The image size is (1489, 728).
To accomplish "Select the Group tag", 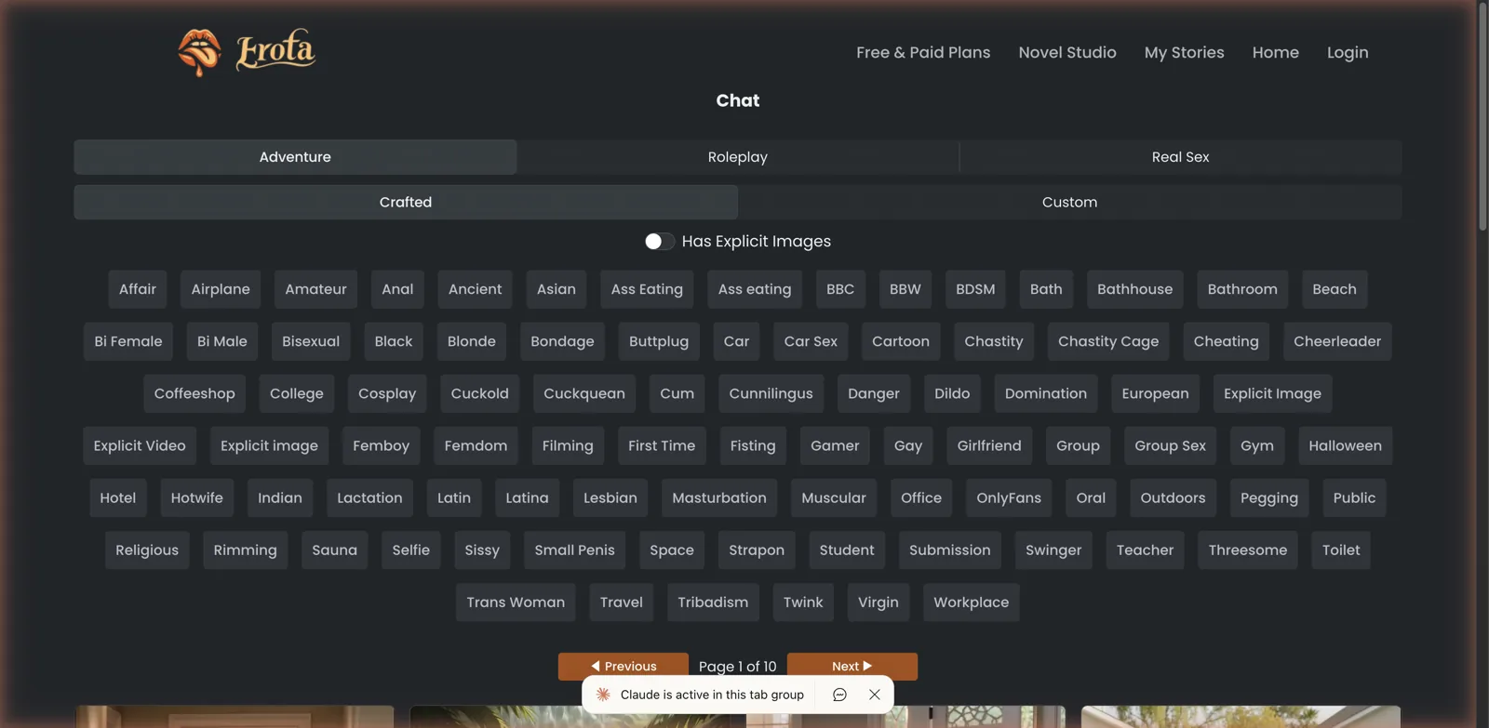I will (1078, 445).
